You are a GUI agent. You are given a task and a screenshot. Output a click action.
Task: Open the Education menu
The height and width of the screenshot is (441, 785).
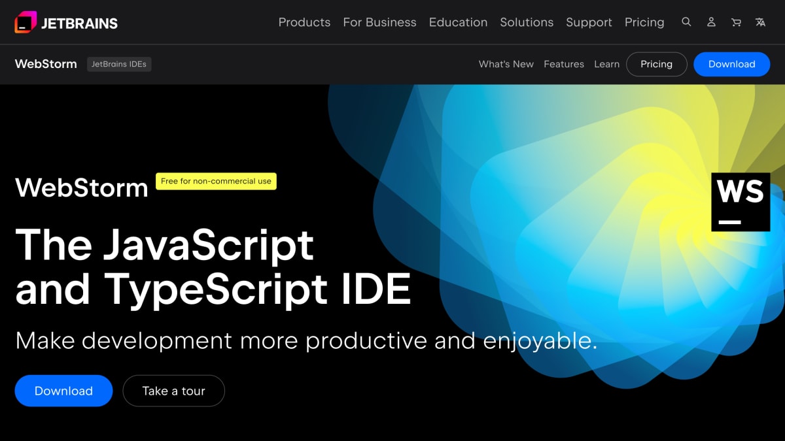(x=458, y=22)
